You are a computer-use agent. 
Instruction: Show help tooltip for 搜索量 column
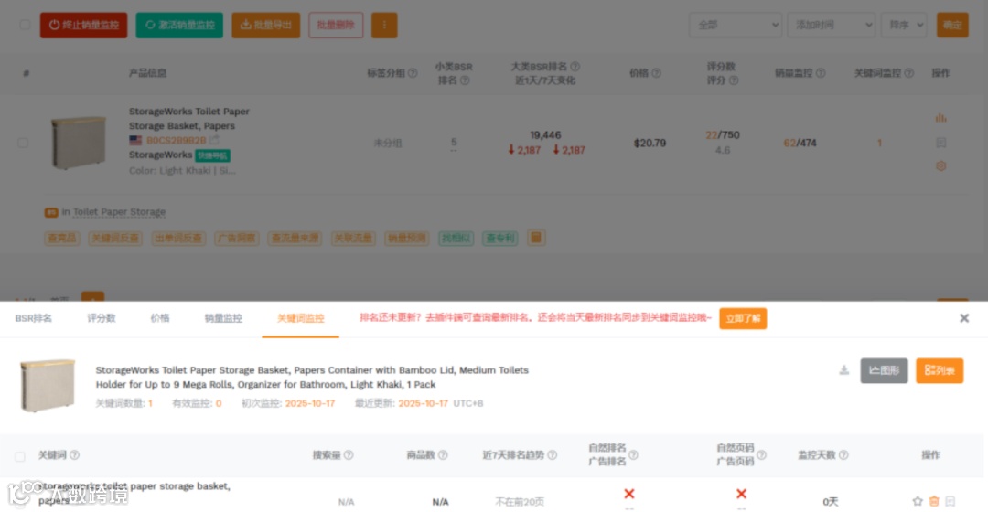[349, 454]
